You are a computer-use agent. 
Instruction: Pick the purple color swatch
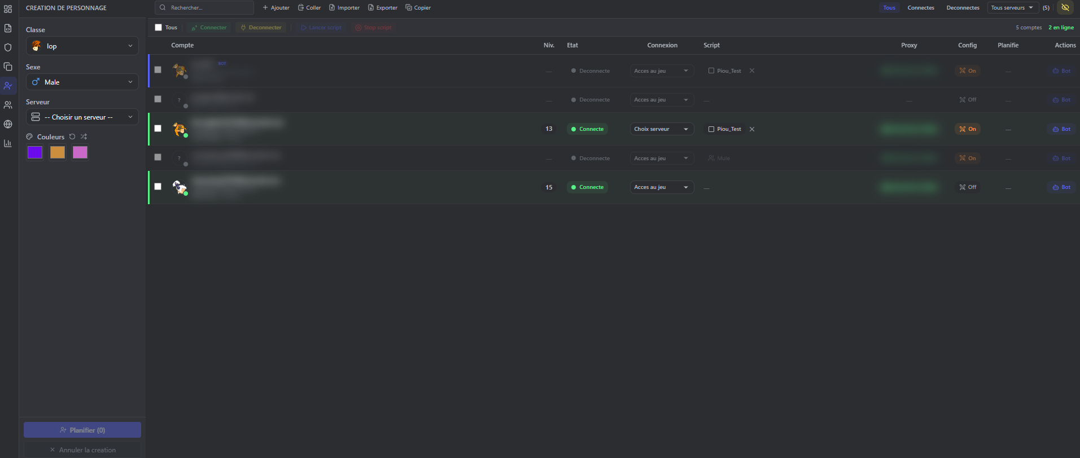click(35, 152)
